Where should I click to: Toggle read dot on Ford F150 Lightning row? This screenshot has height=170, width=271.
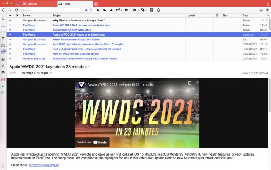coord(10,45)
